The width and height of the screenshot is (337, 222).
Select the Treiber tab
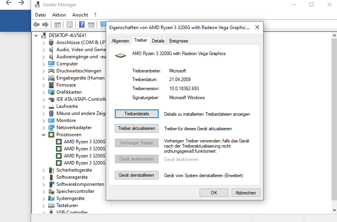pyautogui.click(x=140, y=40)
